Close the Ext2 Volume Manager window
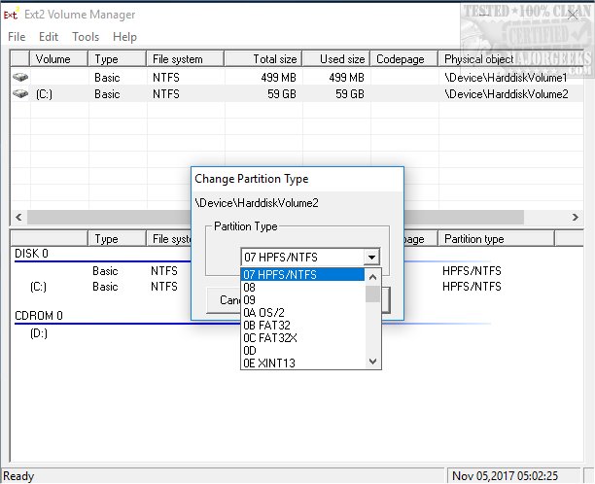 (x=573, y=15)
